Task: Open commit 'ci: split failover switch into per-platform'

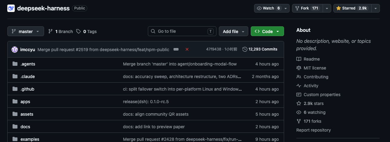Action: pos(182,89)
